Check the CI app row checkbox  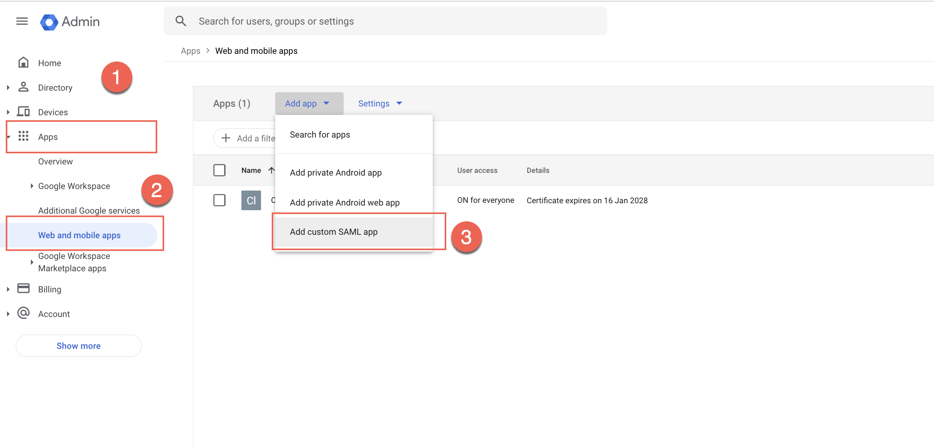pyautogui.click(x=219, y=200)
